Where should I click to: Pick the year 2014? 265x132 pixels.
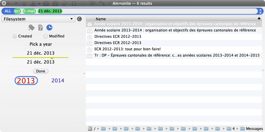58,80
